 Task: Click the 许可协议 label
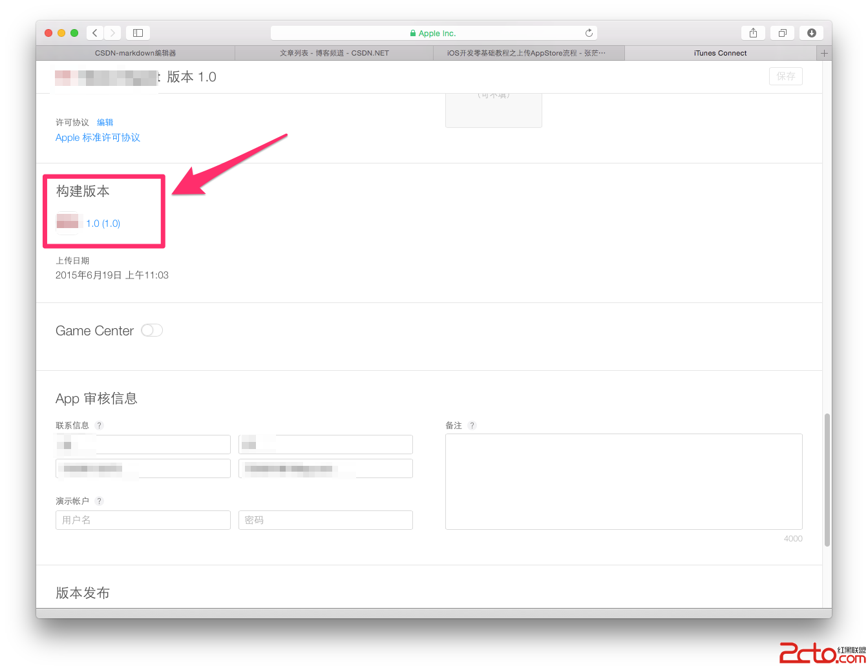[72, 122]
